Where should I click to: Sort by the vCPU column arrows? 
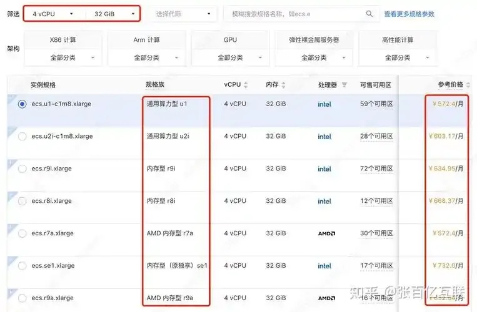pos(246,85)
